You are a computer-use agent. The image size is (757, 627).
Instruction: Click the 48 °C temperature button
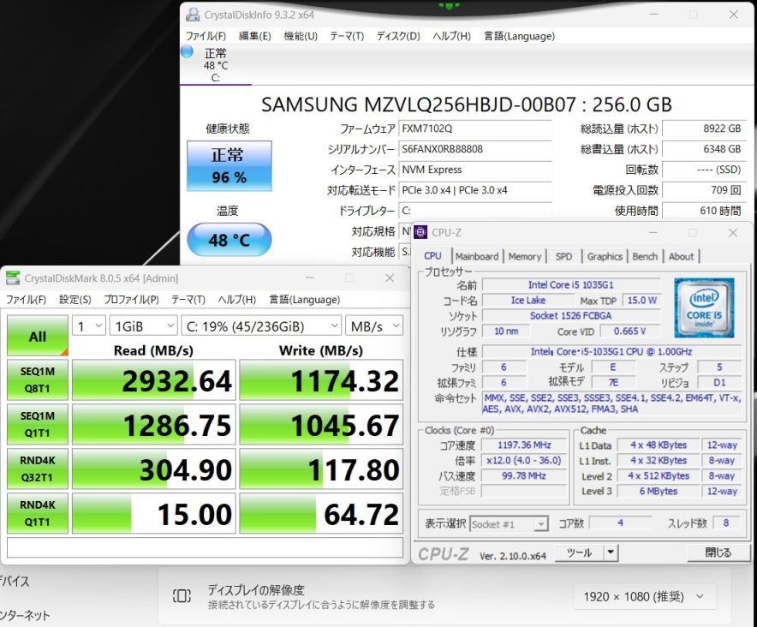(229, 240)
